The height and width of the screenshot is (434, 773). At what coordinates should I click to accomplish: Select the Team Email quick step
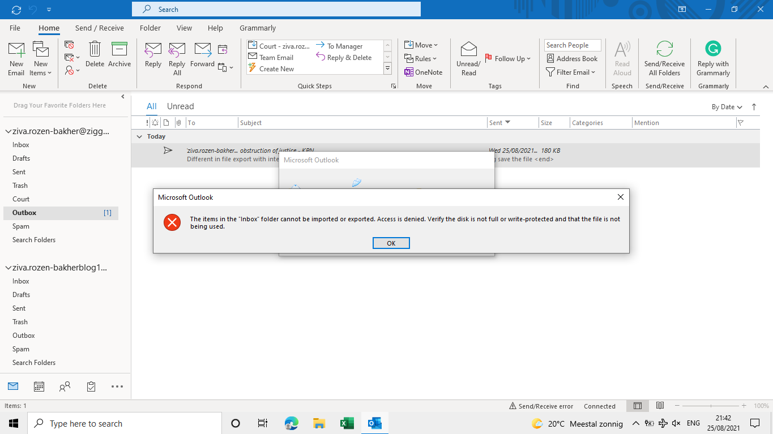(x=271, y=57)
